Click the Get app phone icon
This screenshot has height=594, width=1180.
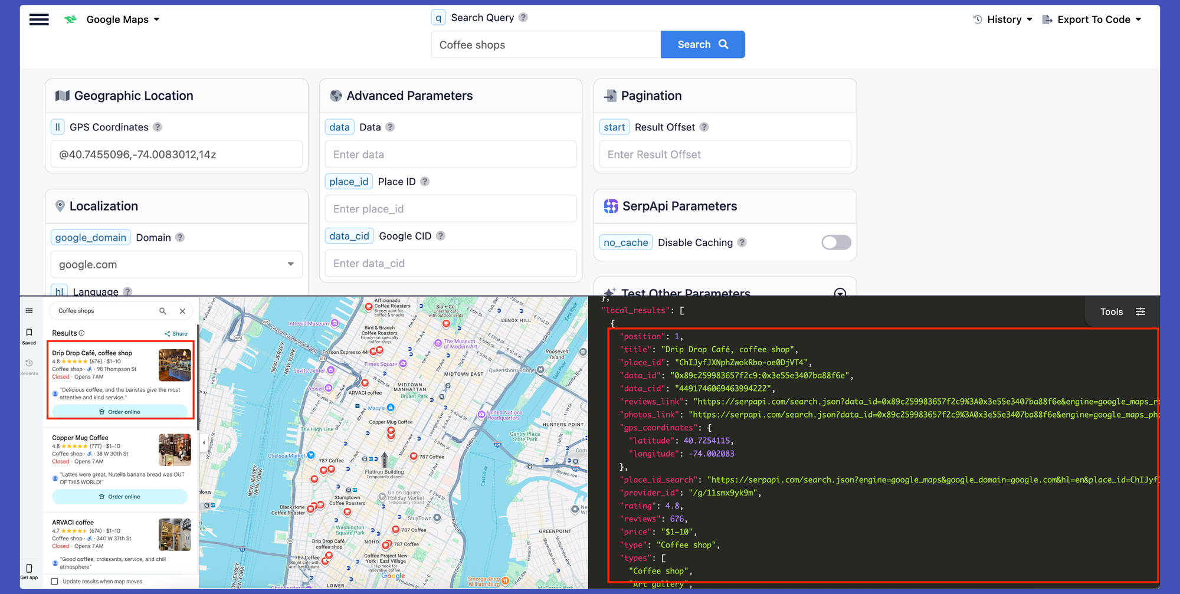[x=29, y=569]
